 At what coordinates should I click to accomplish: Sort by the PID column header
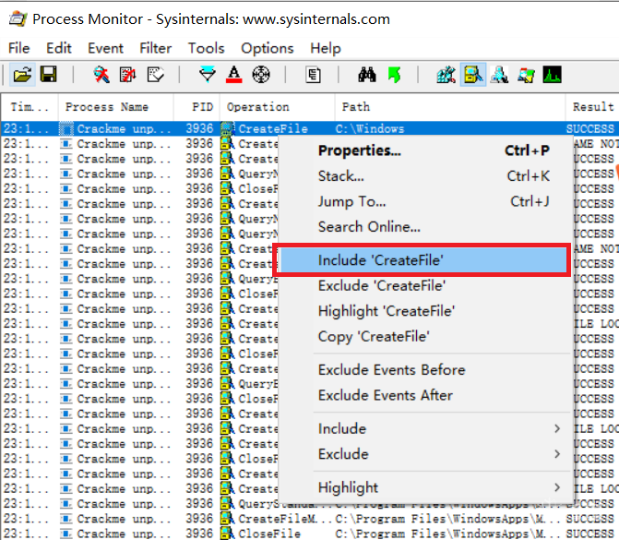pos(196,107)
